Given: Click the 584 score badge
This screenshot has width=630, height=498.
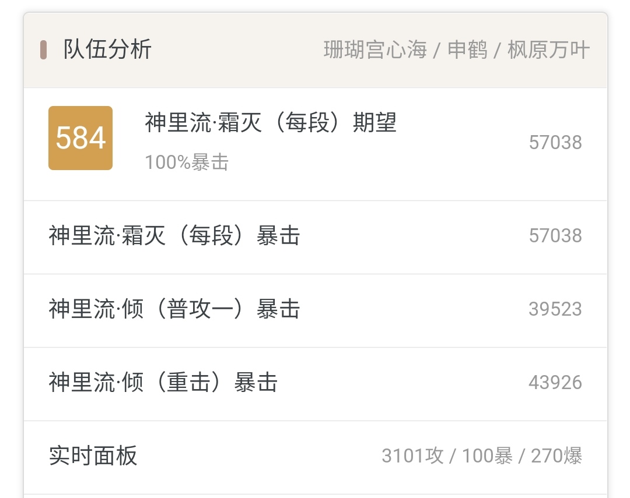Looking at the screenshot, I should point(80,138).
